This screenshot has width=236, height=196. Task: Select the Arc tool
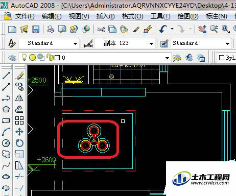point(6,132)
